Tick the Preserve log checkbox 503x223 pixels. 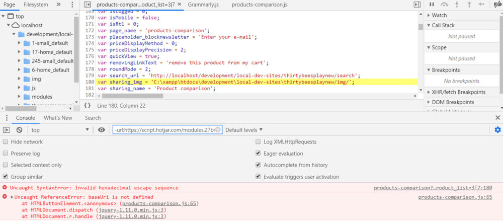pos(6,154)
